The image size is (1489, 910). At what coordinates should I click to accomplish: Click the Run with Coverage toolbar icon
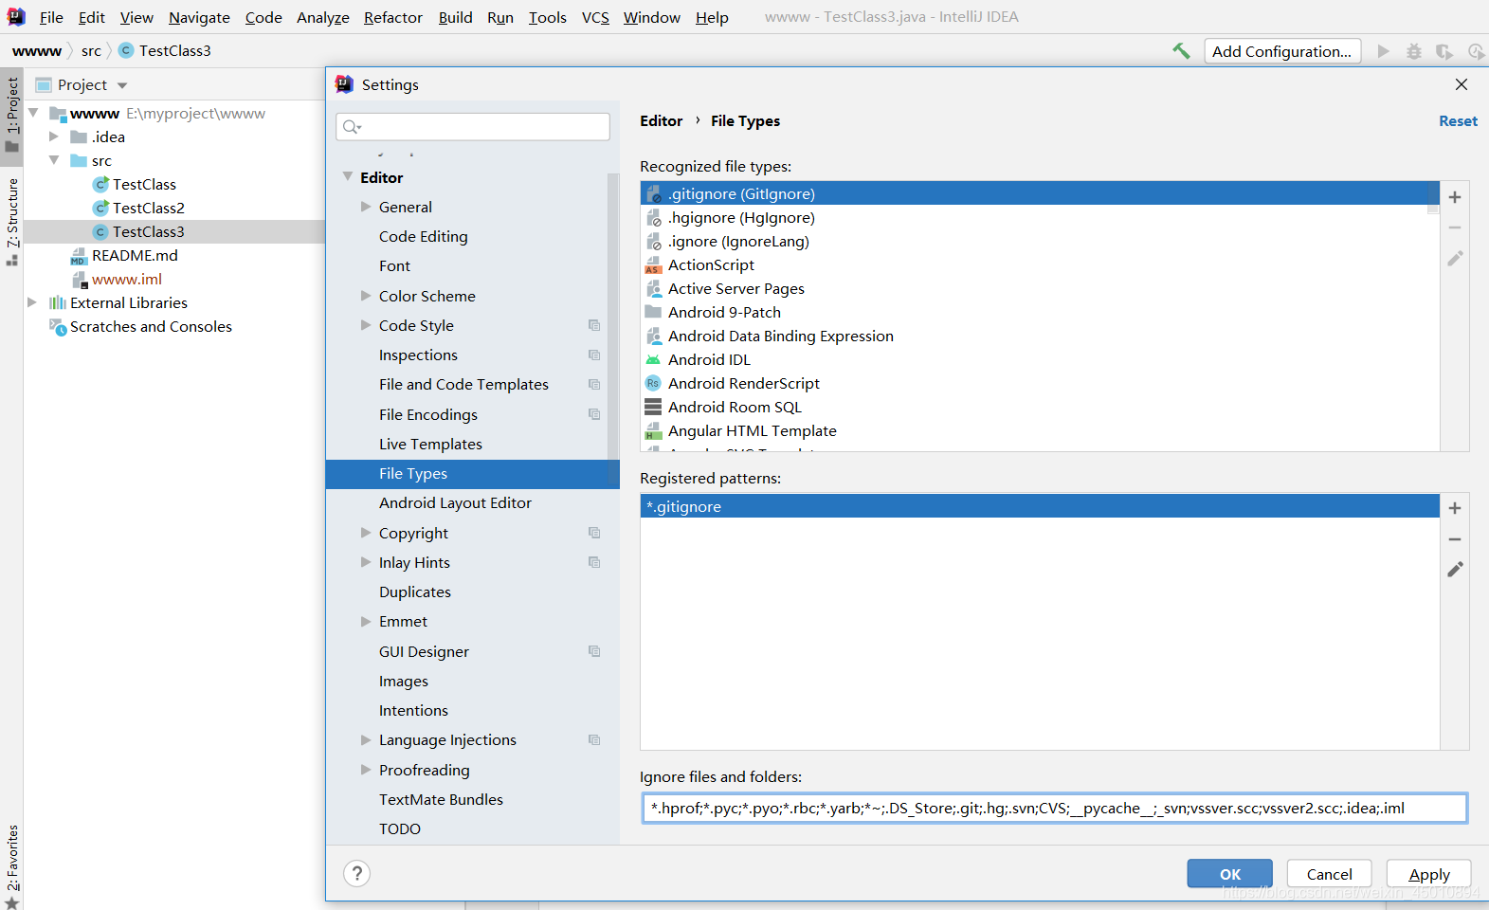[x=1444, y=51]
